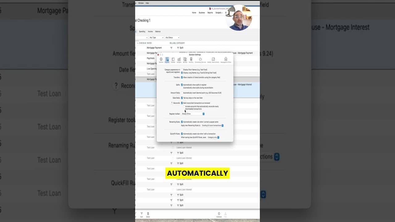Toggle Mark reconciled transactions as reviewed
395x222 pixels.
tap(182, 103)
